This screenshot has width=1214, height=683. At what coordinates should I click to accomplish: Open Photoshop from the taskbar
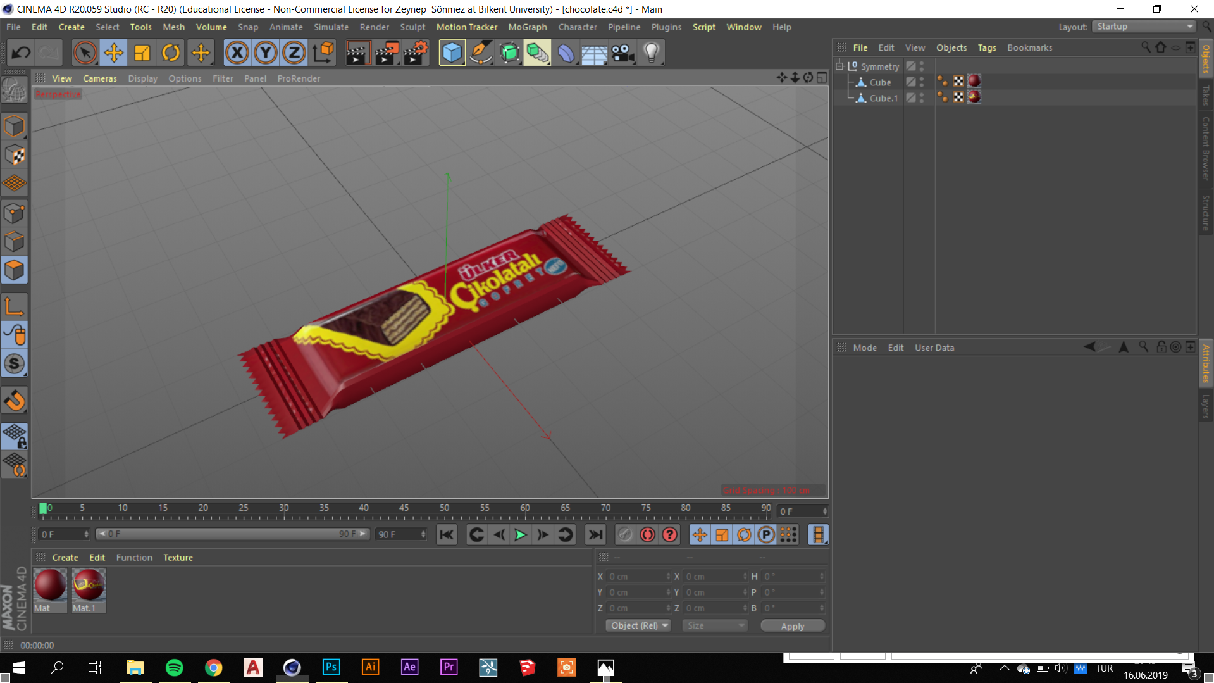coord(331,667)
